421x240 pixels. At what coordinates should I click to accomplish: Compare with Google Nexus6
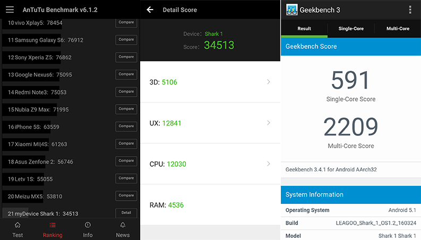126,74
